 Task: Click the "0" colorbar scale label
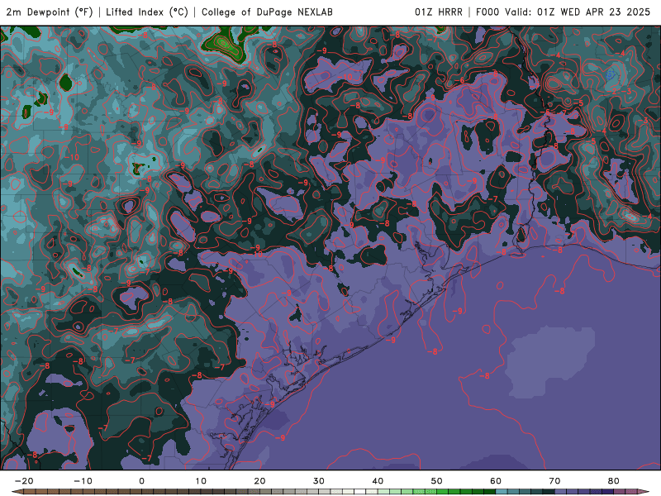[141, 481]
